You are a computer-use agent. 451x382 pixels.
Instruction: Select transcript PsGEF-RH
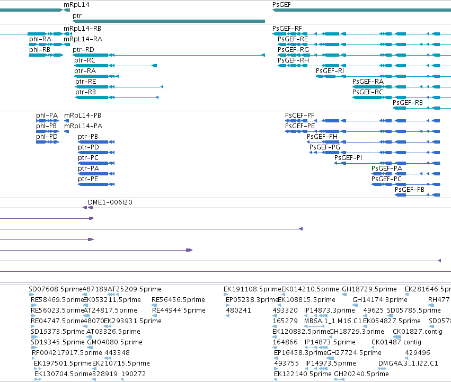tap(364, 66)
